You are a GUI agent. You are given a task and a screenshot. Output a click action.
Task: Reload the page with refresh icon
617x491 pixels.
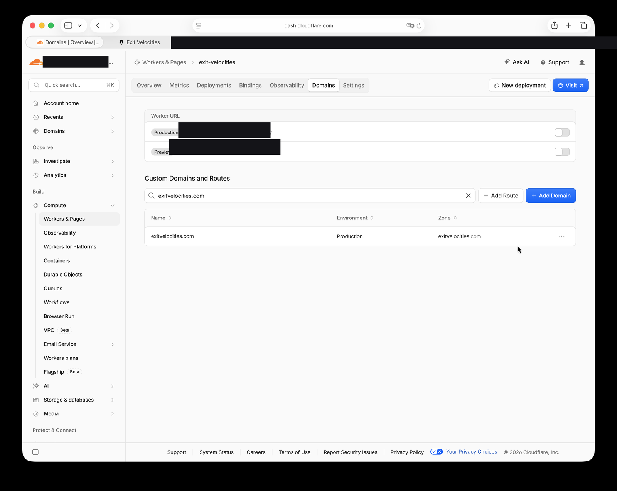[x=419, y=26]
